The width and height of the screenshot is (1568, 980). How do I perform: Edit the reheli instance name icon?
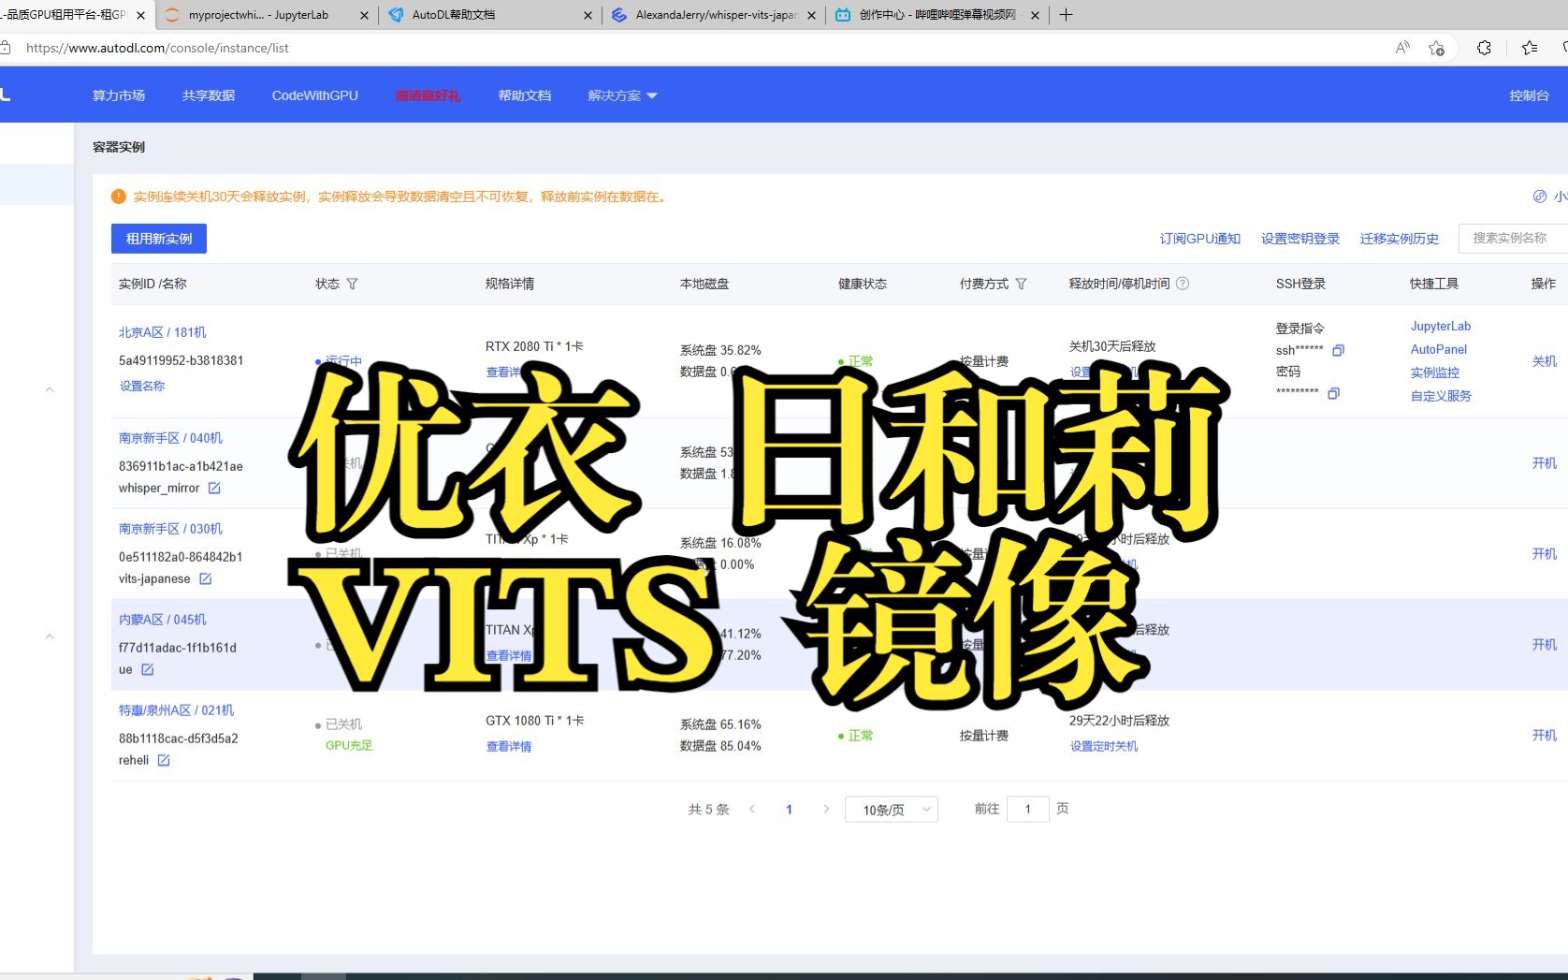[164, 760]
